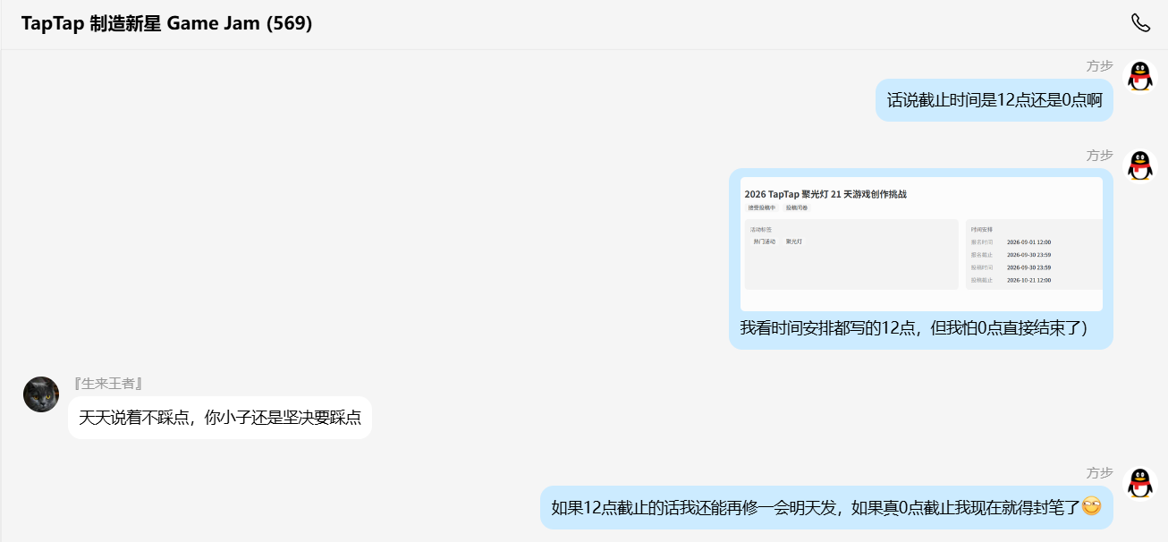Select the message "话说截止时间是12点还是0点啊"
This screenshot has height=542, width=1168.
(x=994, y=100)
